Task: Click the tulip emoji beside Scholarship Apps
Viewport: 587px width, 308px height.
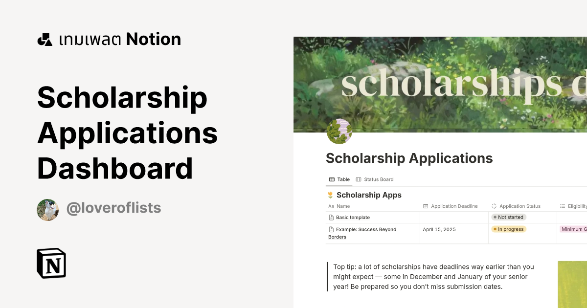Action: tap(330, 195)
